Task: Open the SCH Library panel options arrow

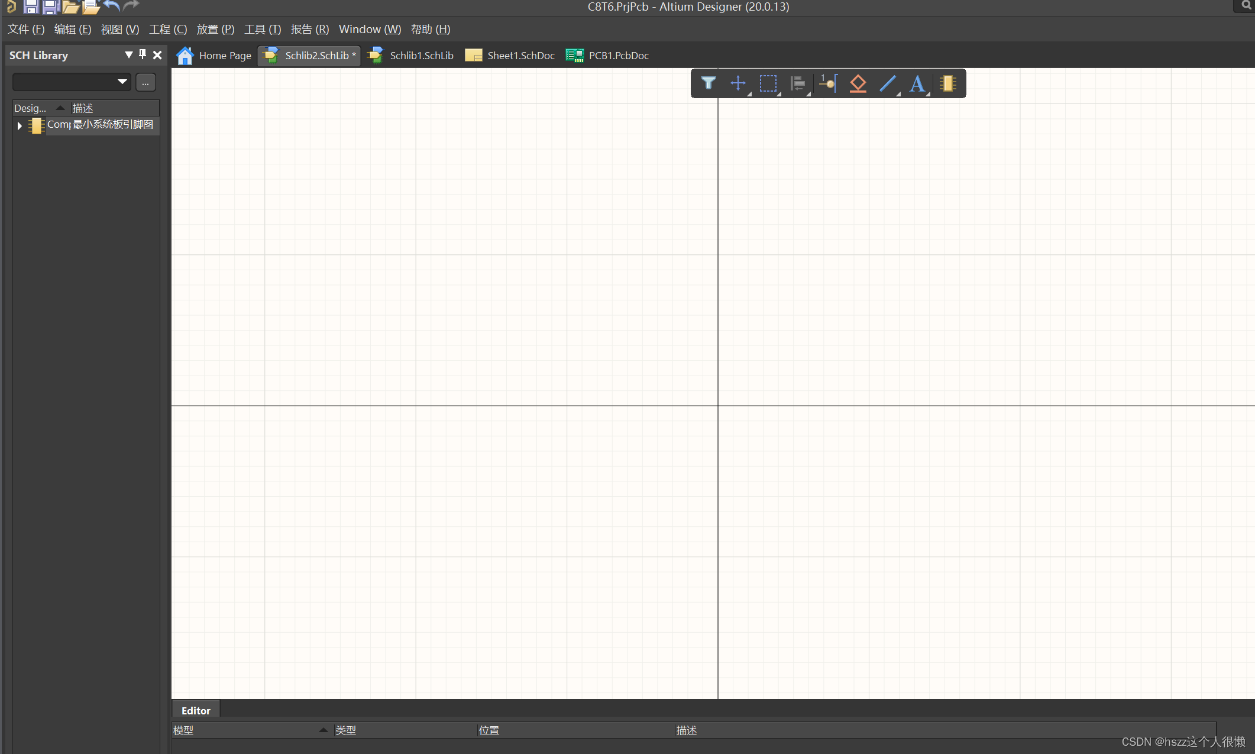Action: tap(128, 55)
